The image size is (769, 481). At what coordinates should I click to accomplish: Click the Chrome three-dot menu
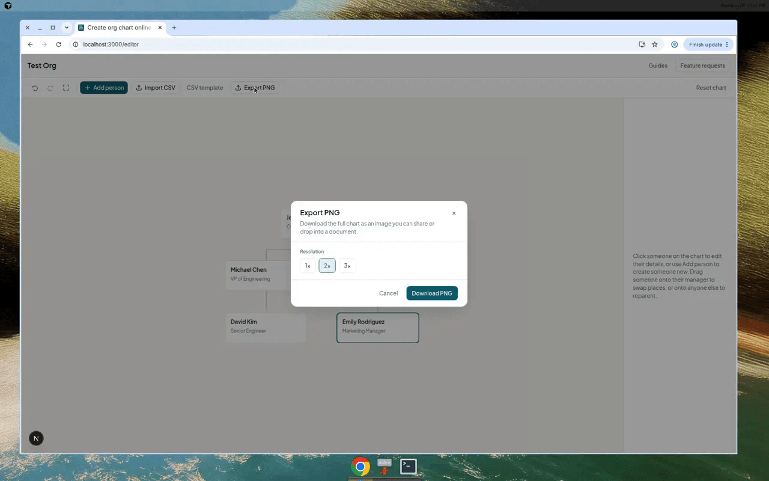(x=727, y=44)
